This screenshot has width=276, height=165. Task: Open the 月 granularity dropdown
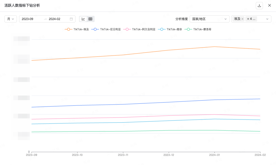coord(10,19)
